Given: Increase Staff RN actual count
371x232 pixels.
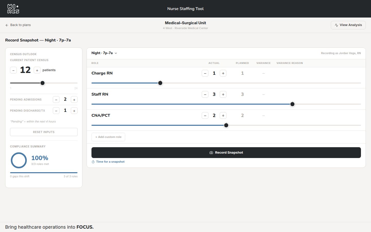Looking at the screenshot, I should pos(223,94).
